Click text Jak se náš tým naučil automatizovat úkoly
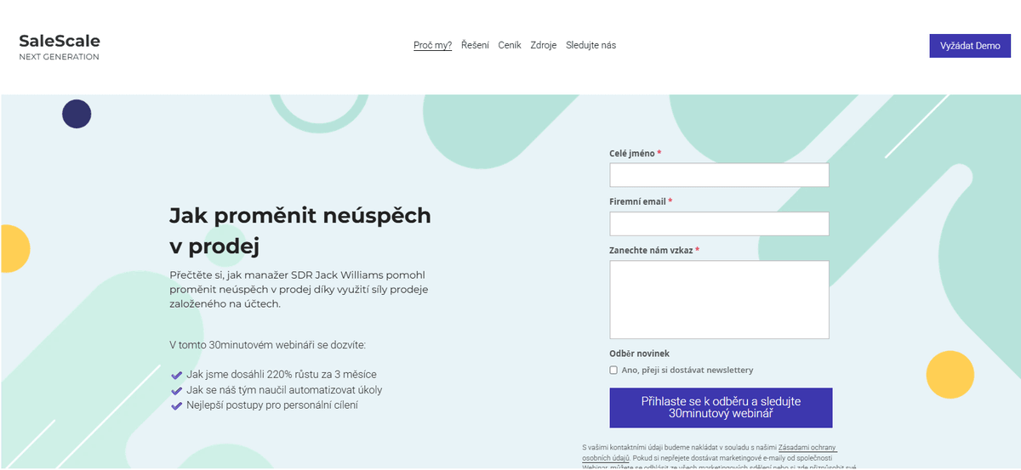 coord(284,390)
